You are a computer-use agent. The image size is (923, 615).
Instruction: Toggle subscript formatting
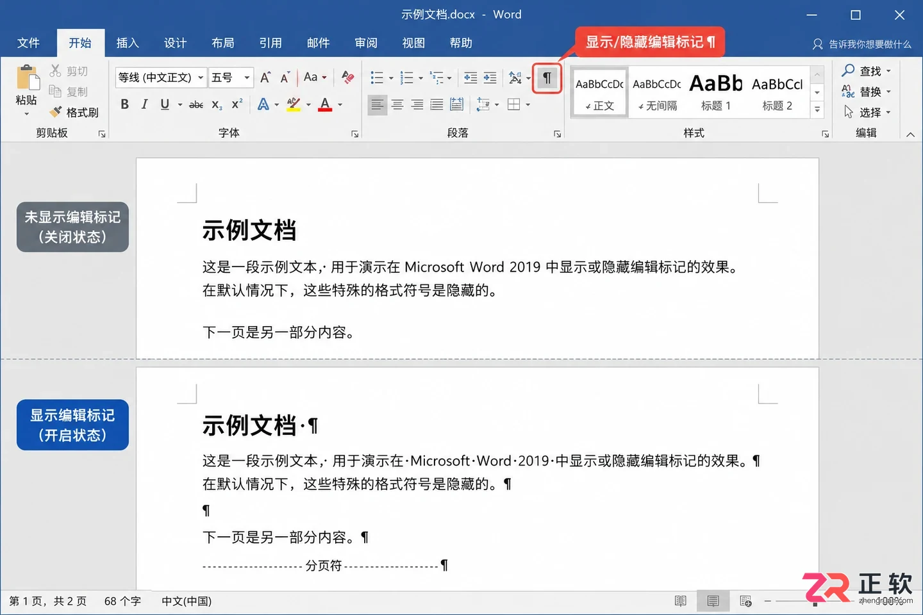217,104
